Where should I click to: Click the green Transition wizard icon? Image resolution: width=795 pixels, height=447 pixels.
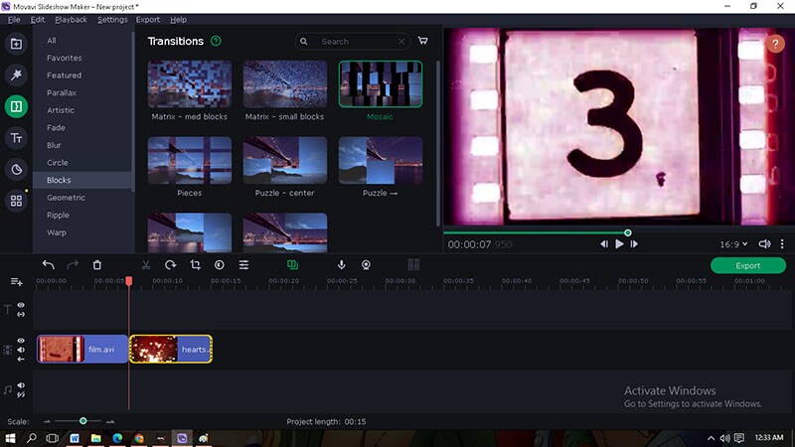tap(292, 264)
